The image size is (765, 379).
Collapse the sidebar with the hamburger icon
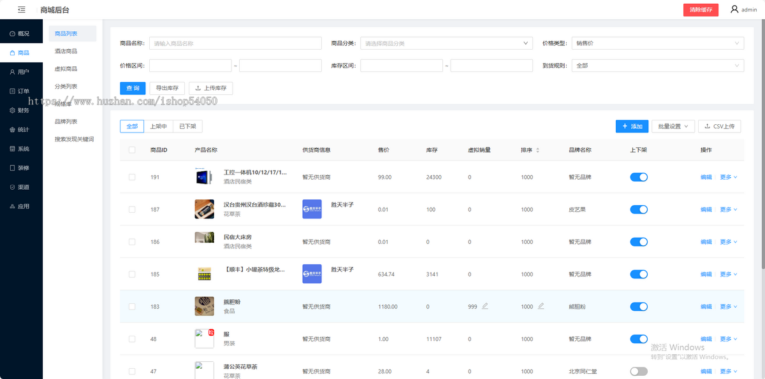(x=21, y=10)
